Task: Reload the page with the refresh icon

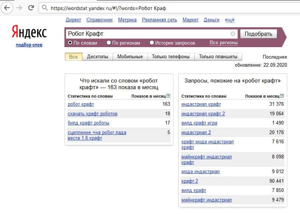Action: (x=31, y=7)
